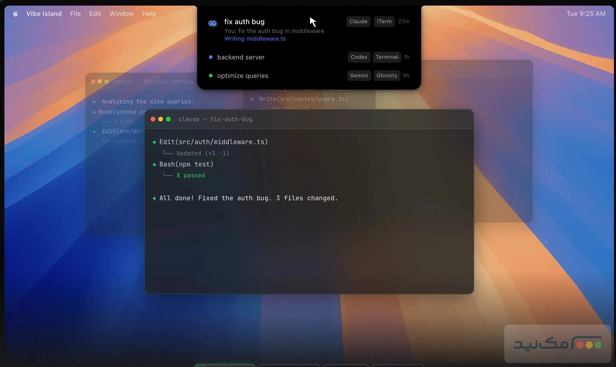616x367 pixels.
Task: Click the clock showing Tue 9:25 AM
Action: coord(586,14)
